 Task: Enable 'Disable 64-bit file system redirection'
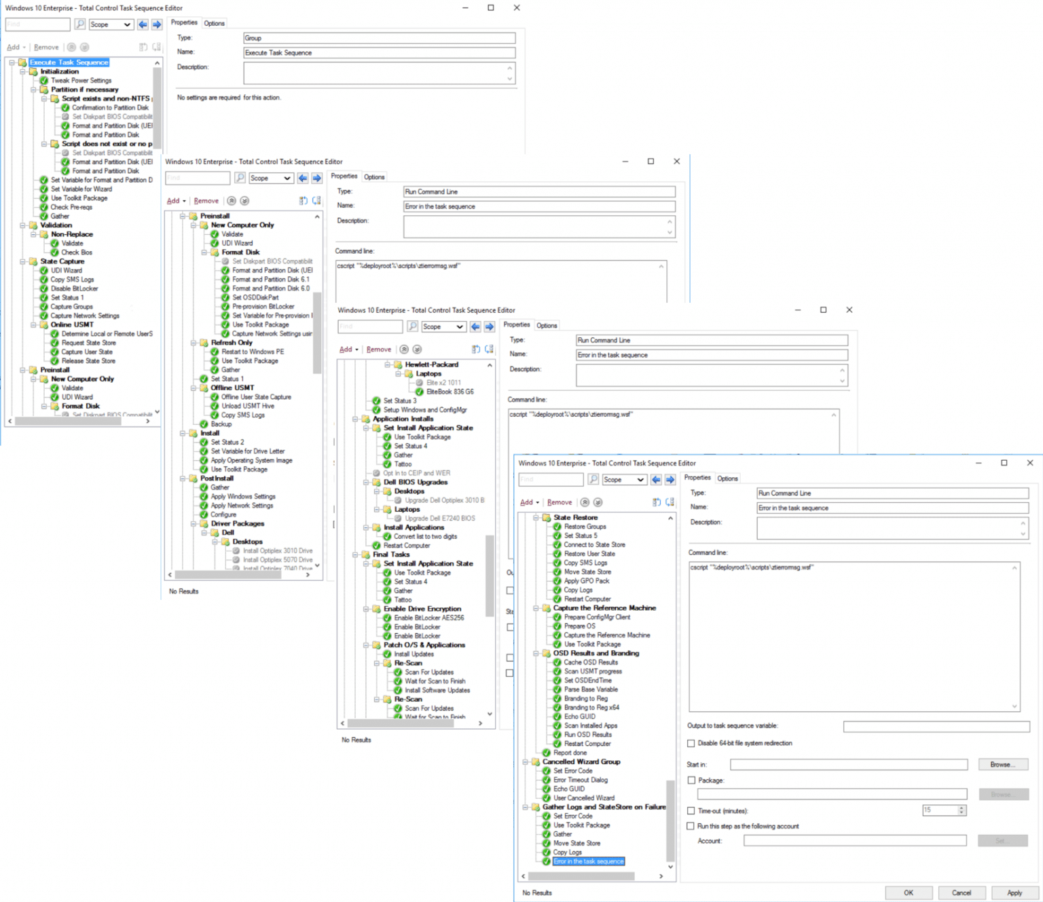click(x=691, y=743)
